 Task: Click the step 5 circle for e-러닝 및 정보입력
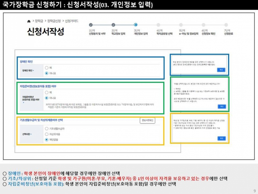pyautogui.click(x=181, y=25)
